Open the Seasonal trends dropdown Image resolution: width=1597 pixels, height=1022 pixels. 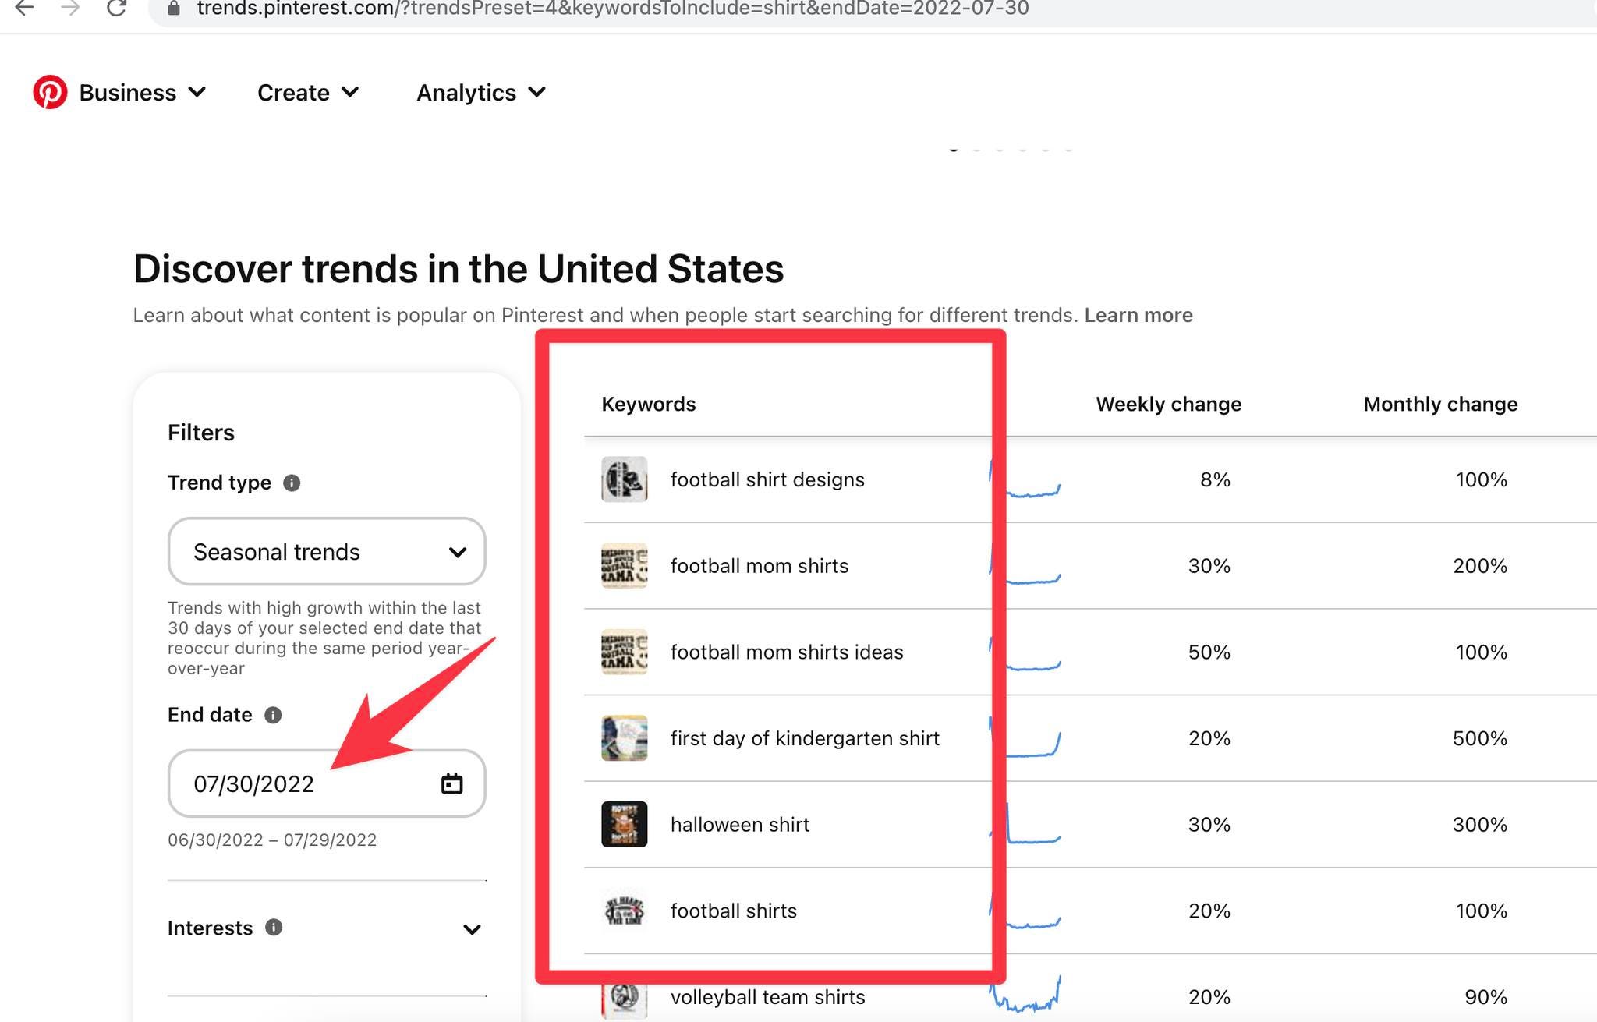pos(327,551)
